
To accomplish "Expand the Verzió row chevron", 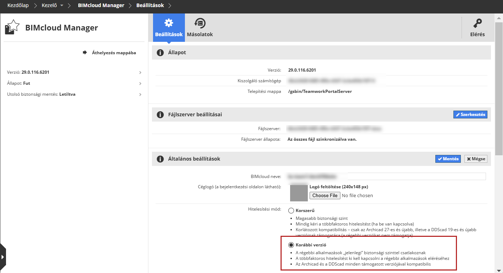I will click(140, 72).
